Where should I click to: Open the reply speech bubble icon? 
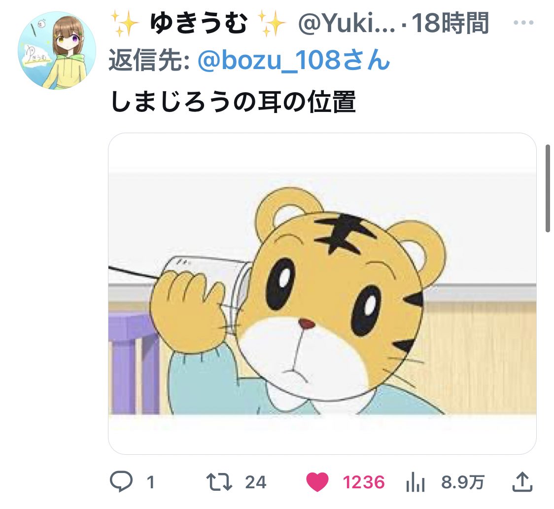[121, 481]
